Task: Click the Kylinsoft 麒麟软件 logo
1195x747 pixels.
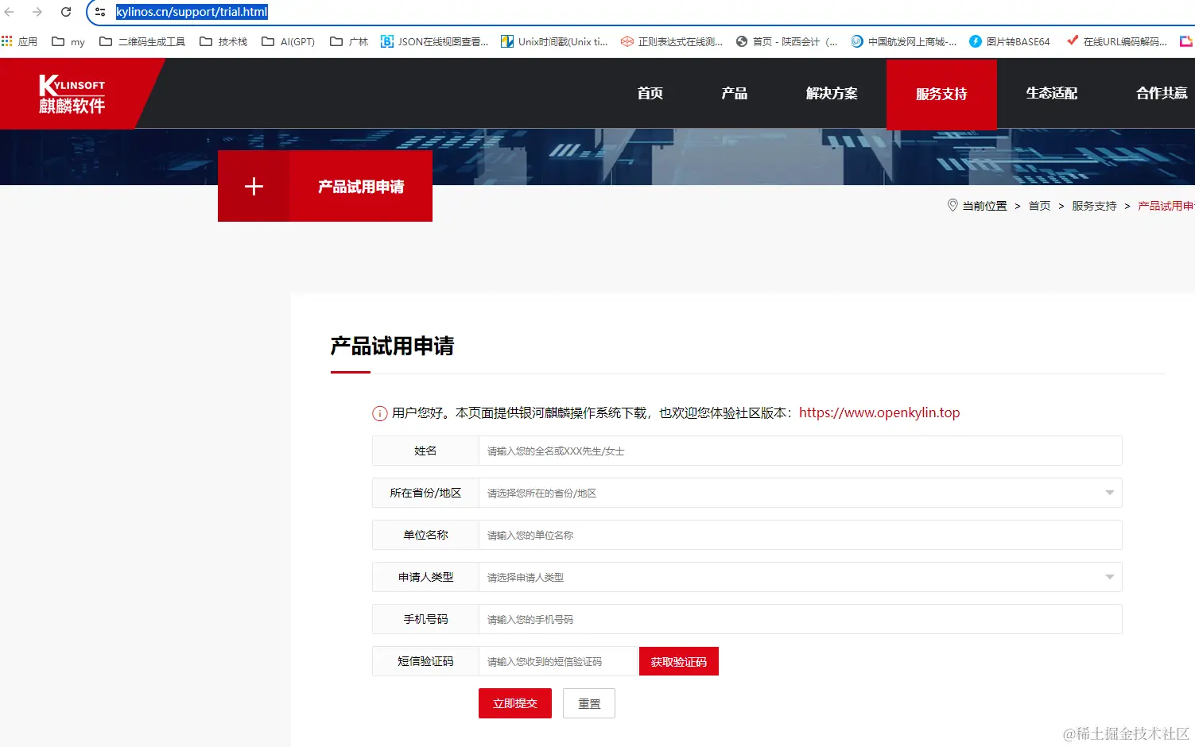Action: [x=72, y=94]
